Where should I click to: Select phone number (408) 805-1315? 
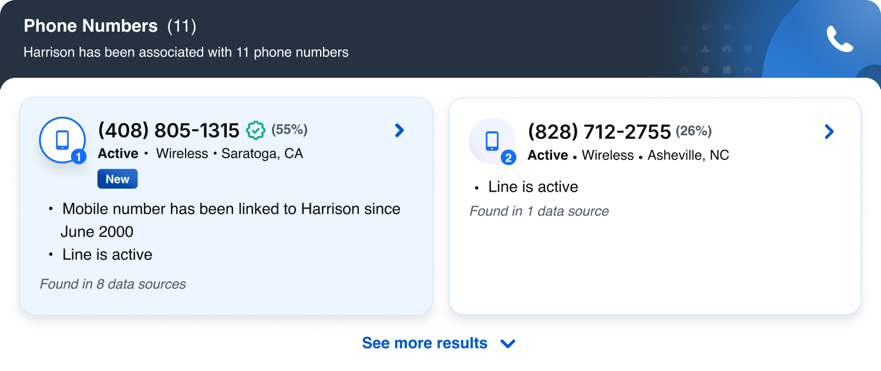[x=169, y=130]
